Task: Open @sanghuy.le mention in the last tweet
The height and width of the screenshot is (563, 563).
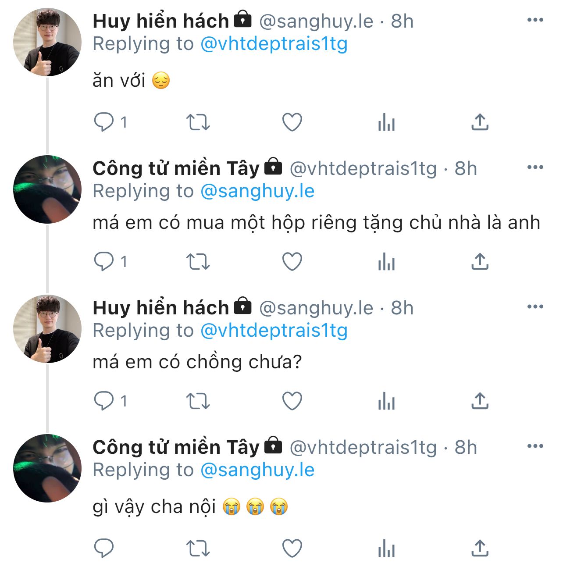Action: pos(257,470)
